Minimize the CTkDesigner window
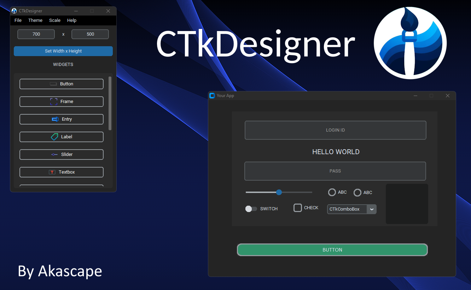 [x=76, y=11]
